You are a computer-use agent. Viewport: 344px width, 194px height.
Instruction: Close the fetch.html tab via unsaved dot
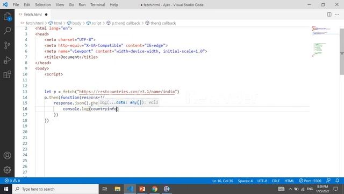point(46,15)
